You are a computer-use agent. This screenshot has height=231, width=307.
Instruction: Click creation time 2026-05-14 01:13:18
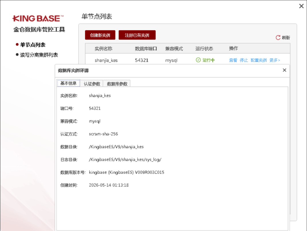(x=109, y=185)
